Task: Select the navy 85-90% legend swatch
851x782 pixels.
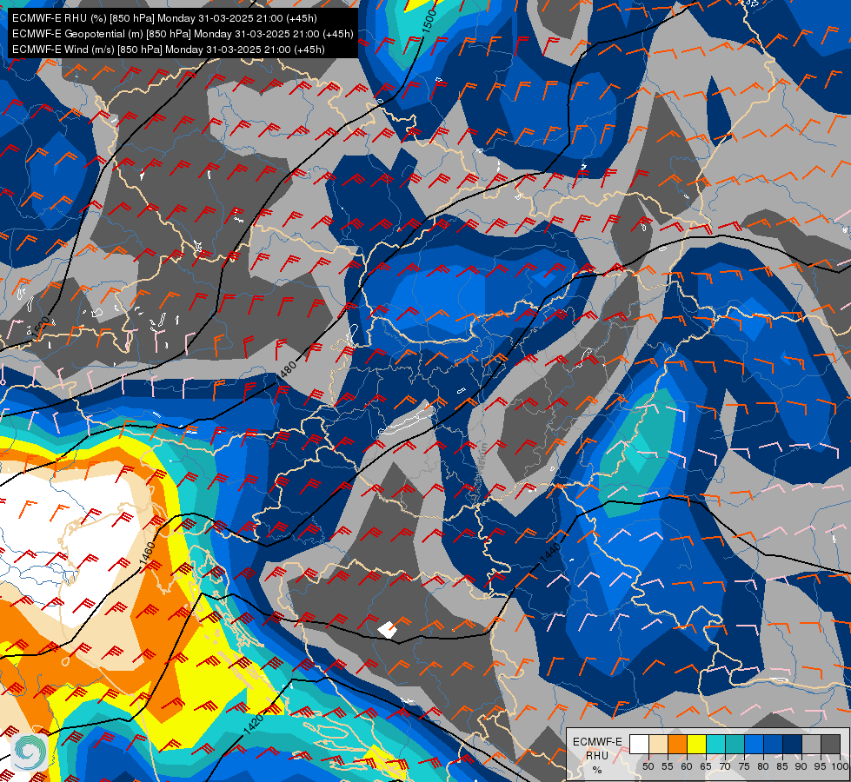Action: [x=793, y=744]
